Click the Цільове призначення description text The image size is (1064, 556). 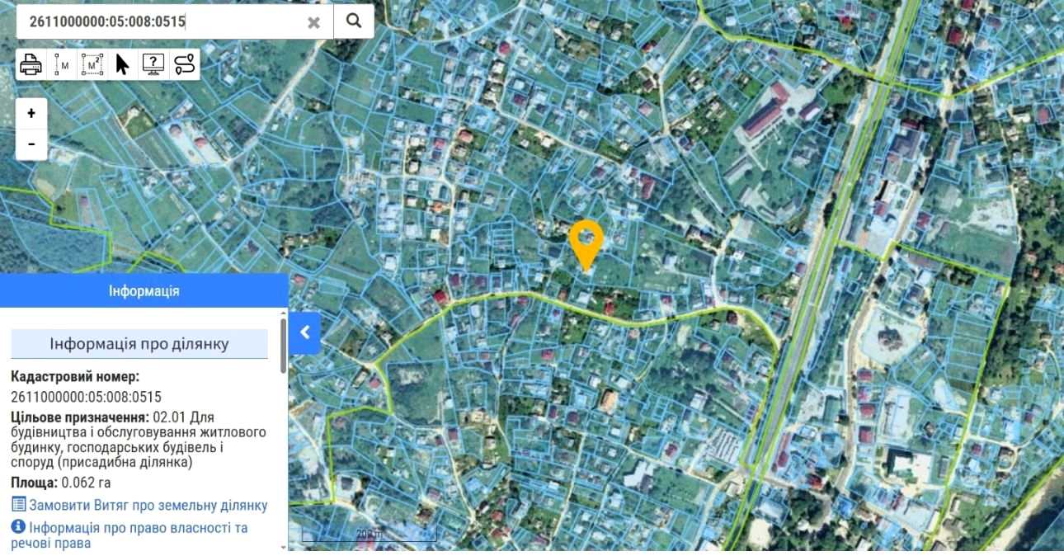coord(139,440)
